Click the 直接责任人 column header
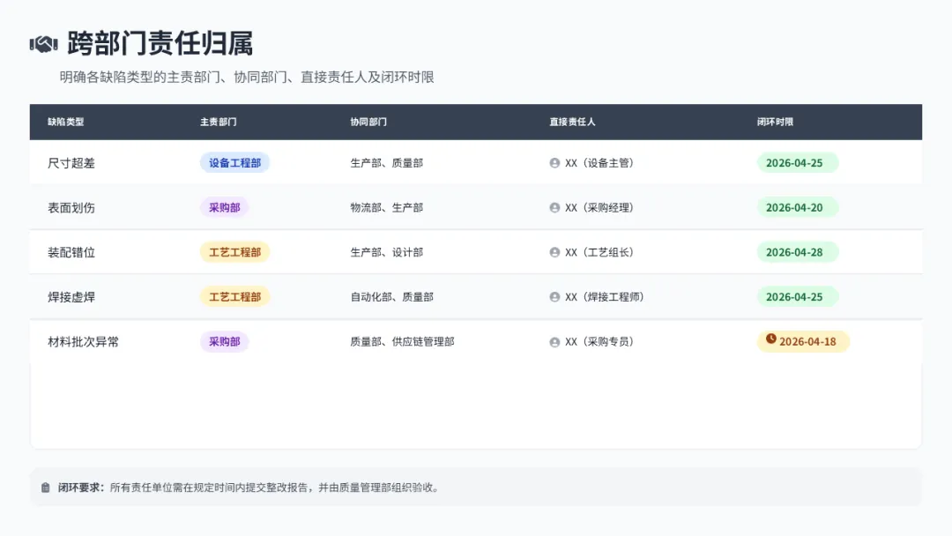952x536 pixels. pyautogui.click(x=573, y=122)
